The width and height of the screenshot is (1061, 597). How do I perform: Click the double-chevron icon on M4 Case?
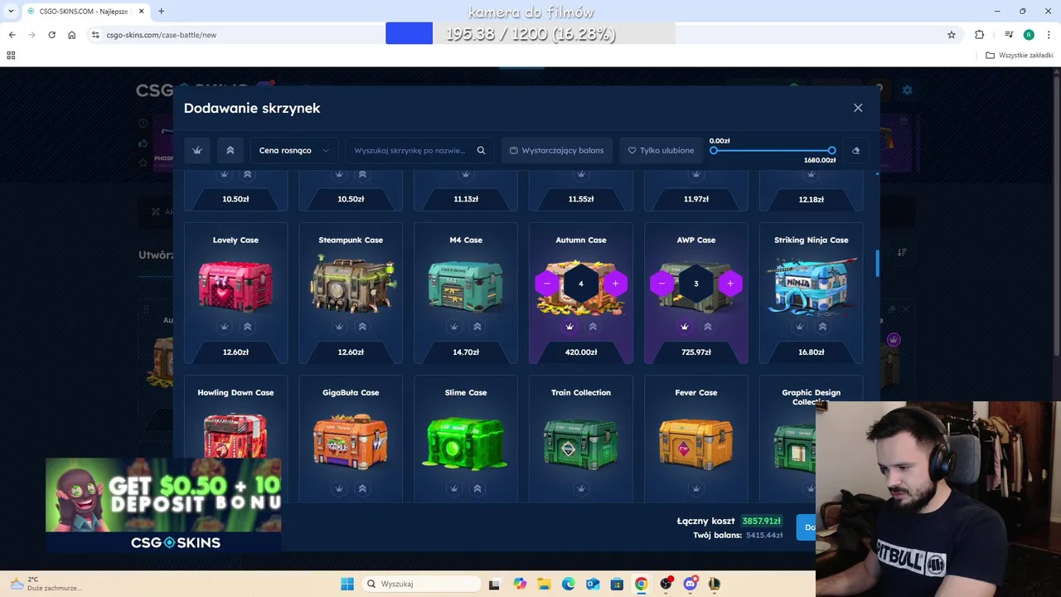click(477, 327)
